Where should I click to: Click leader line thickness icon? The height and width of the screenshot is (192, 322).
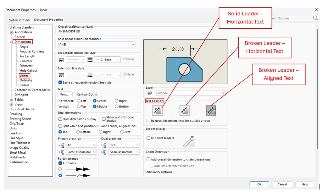click(90, 60)
